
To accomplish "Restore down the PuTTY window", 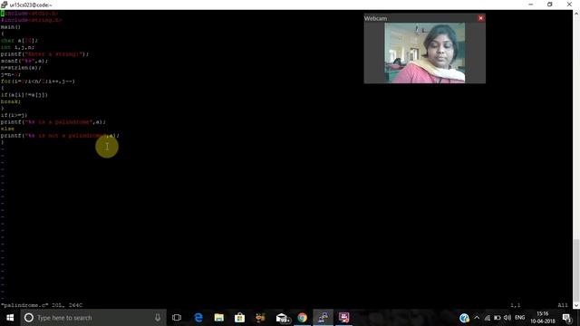I will click(x=550, y=5).
